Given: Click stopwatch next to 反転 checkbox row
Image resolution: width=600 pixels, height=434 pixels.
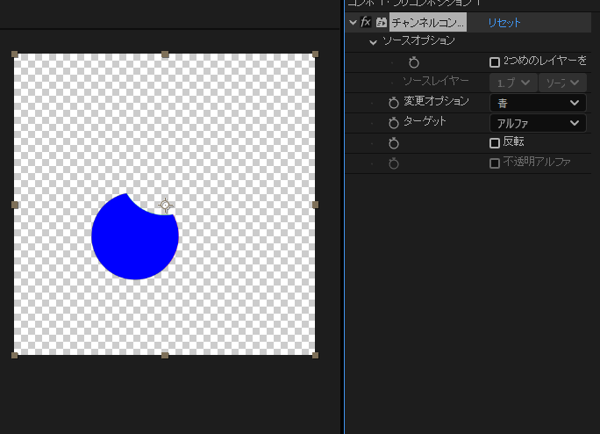Looking at the screenshot, I should 394,143.
